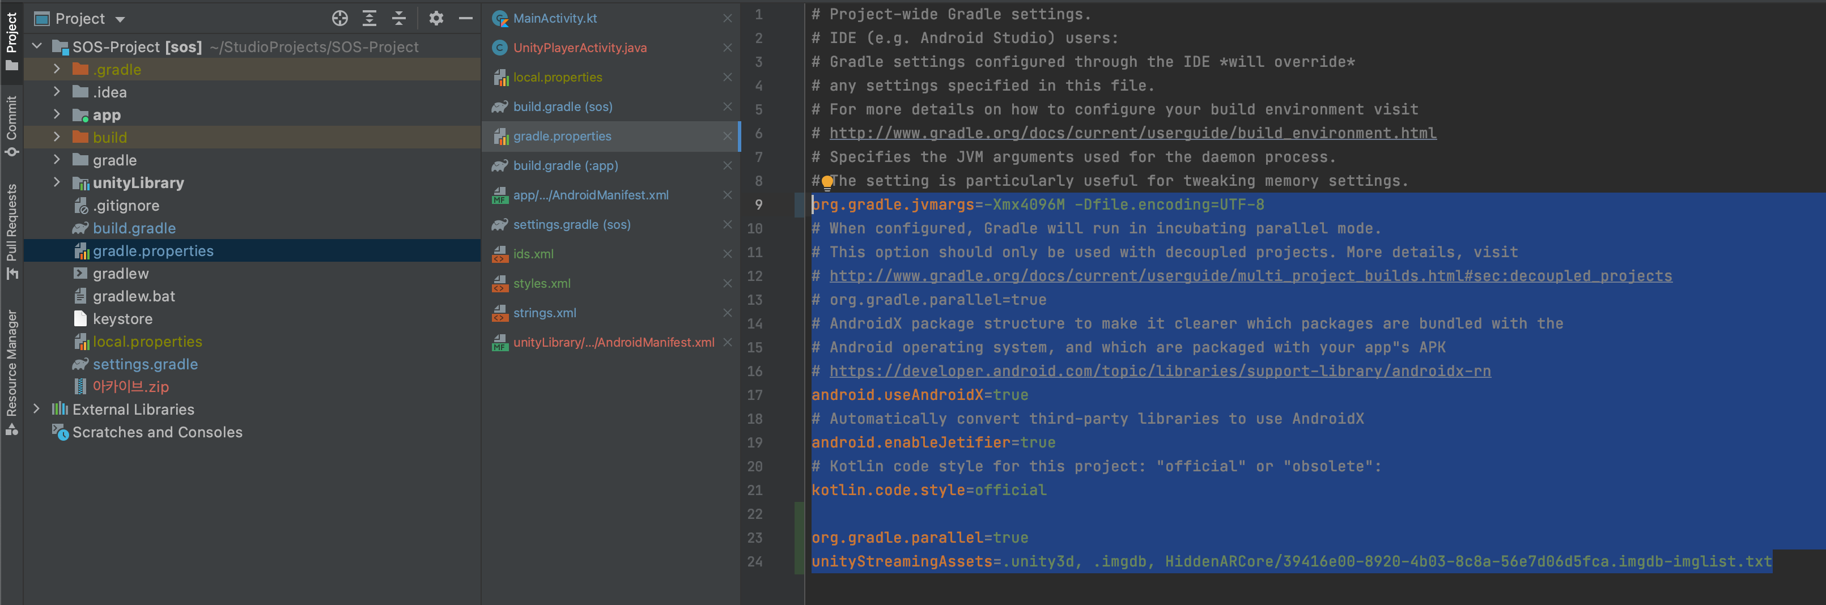Close the local.properties editor tab

tap(727, 77)
